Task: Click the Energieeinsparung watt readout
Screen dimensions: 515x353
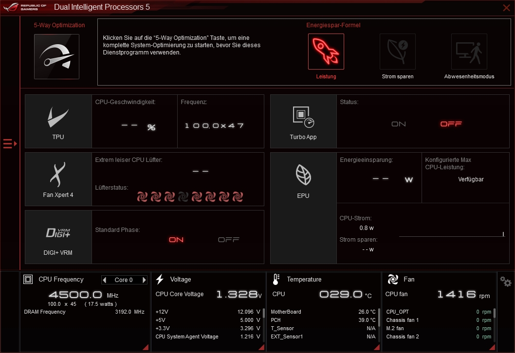Action: click(392, 179)
